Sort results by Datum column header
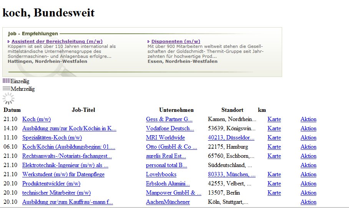 [12, 110]
